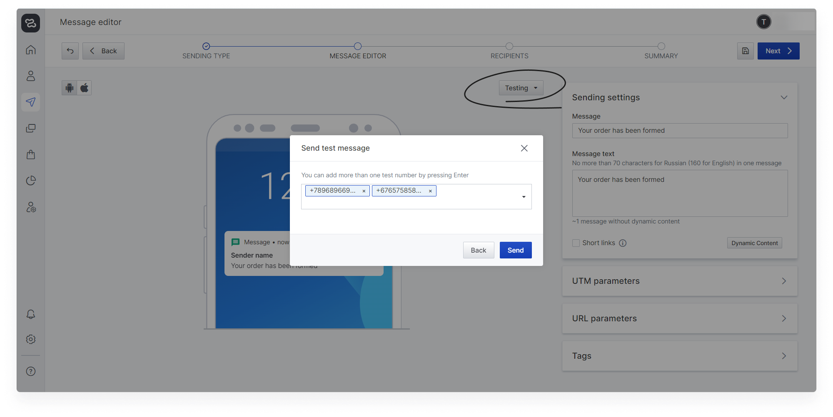
Task: Click the Message text area
Action: pyautogui.click(x=680, y=193)
